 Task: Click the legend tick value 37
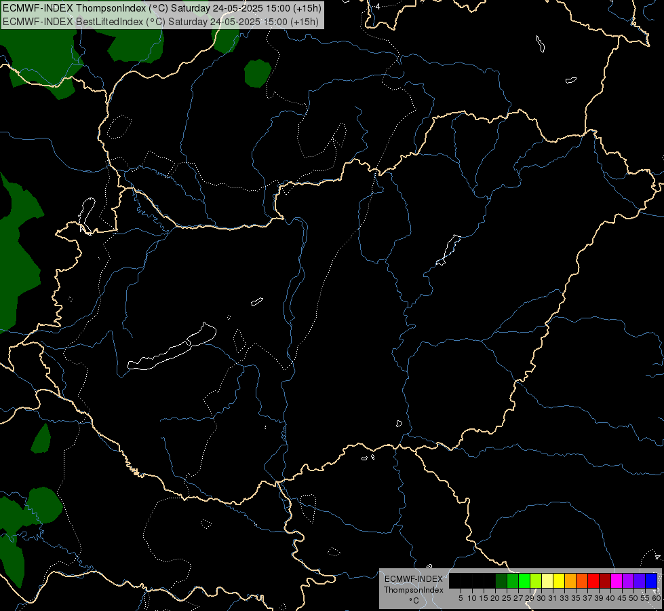click(587, 598)
